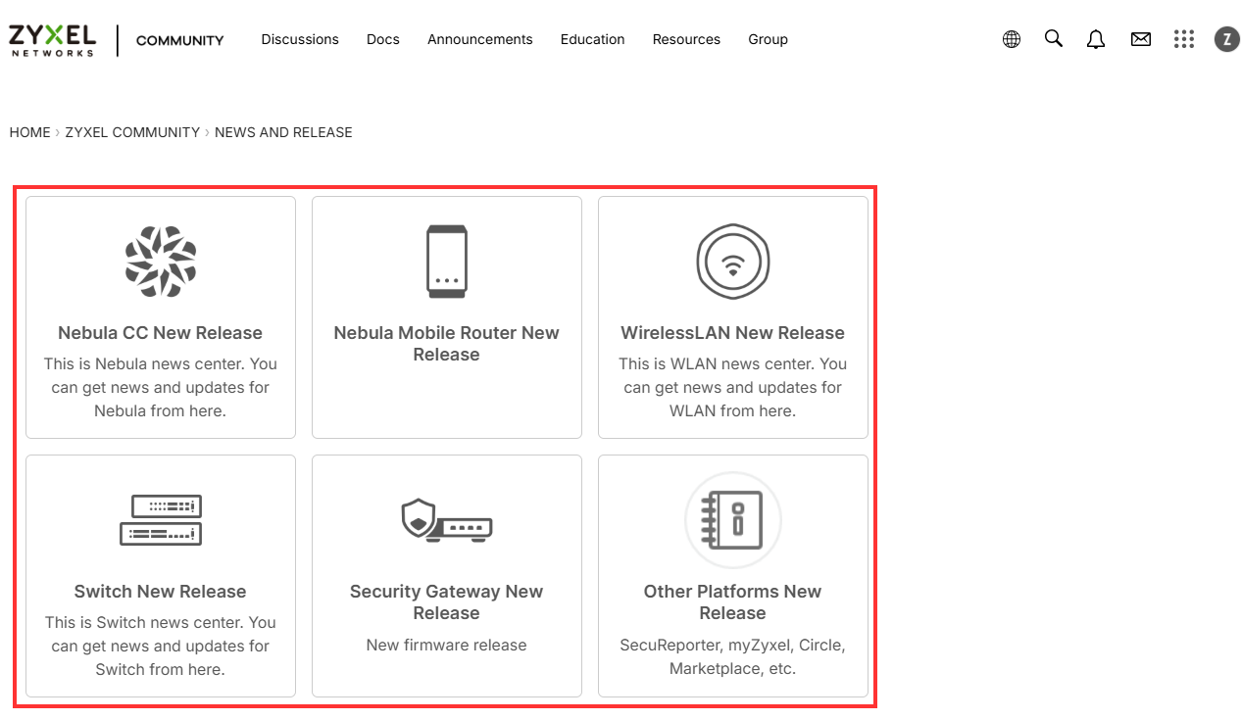
Task: Click text "This is Nebula news center" description
Action: [161, 387]
